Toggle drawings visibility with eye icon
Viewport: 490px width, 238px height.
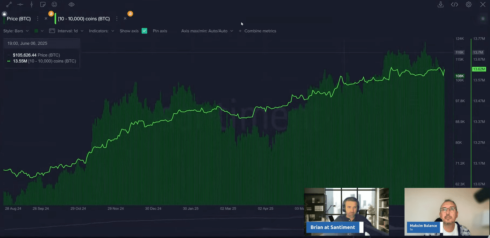71,4
